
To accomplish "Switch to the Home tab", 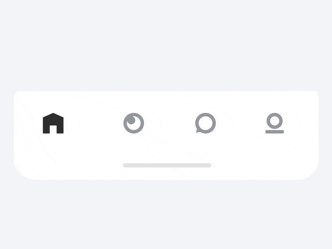I will [x=53, y=123].
